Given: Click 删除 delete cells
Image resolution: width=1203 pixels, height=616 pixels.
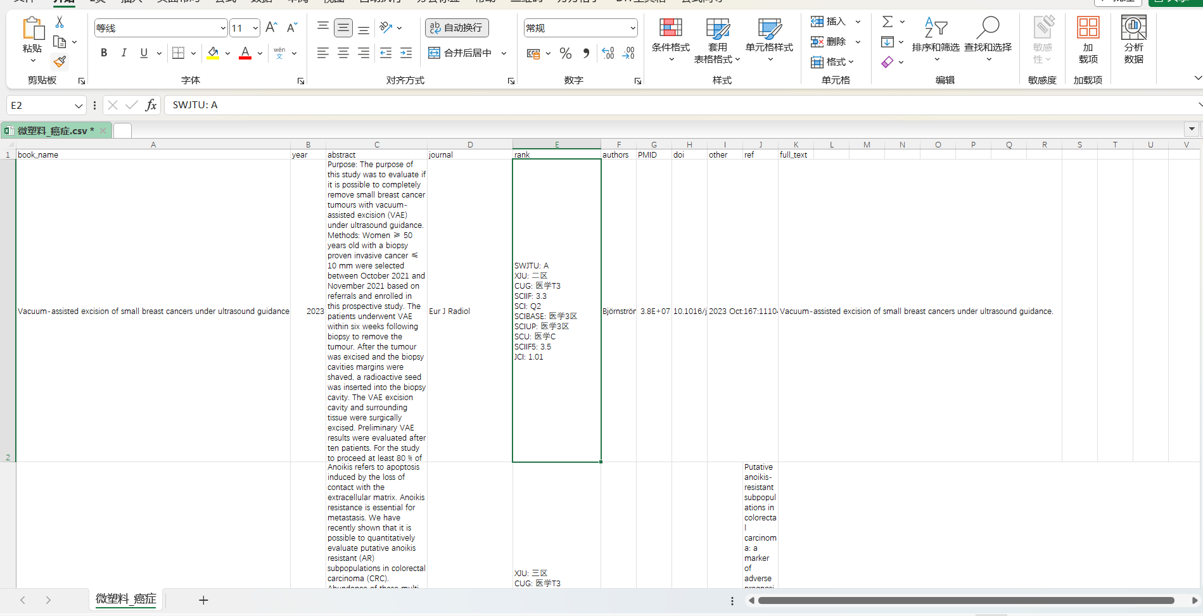Looking at the screenshot, I should [x=829, y=42].
